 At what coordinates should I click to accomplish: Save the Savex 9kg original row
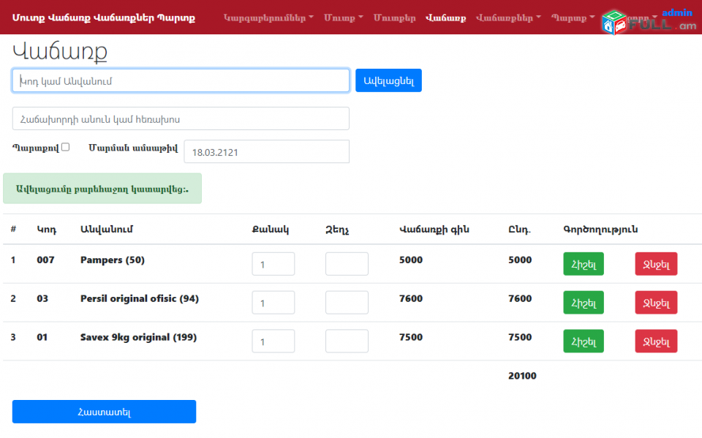(584, 341)
